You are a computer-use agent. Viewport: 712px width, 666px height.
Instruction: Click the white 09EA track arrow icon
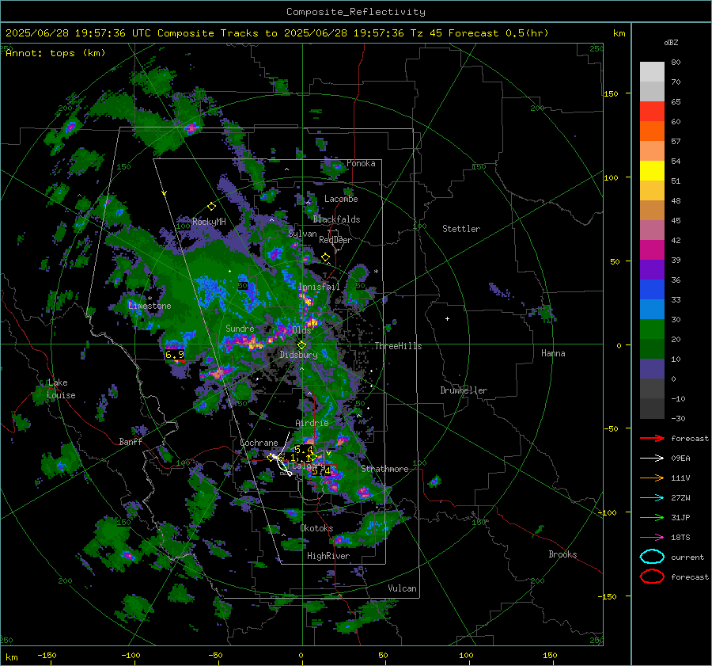coord(652,459)
